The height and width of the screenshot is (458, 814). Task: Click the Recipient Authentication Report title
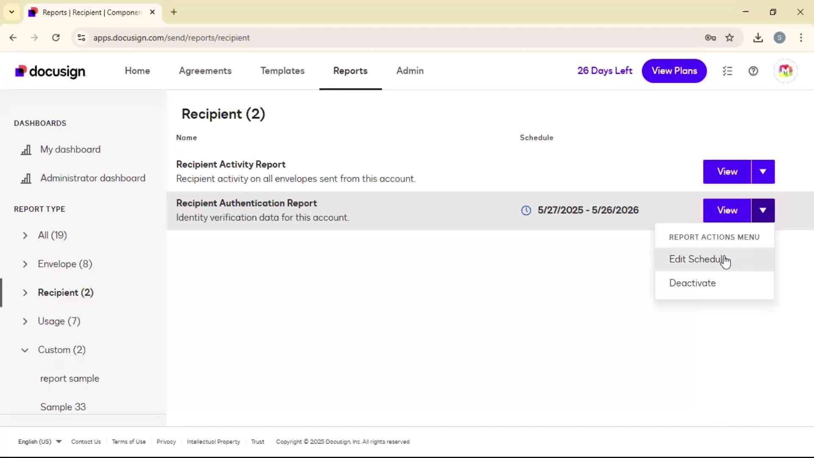point(246,203)
